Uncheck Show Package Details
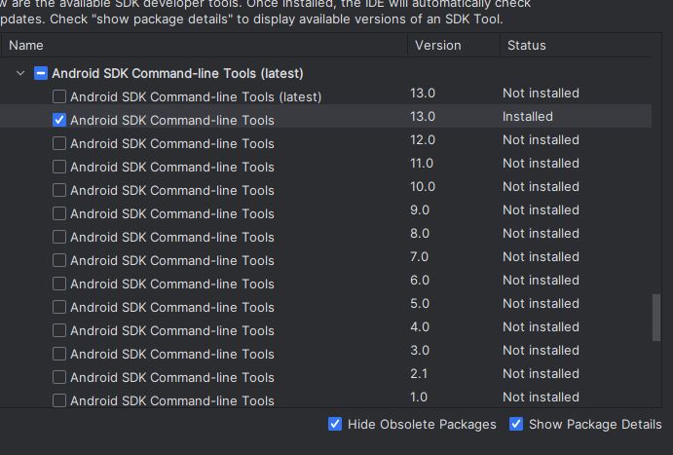The image size is (673, 455). tap(516, 424)
